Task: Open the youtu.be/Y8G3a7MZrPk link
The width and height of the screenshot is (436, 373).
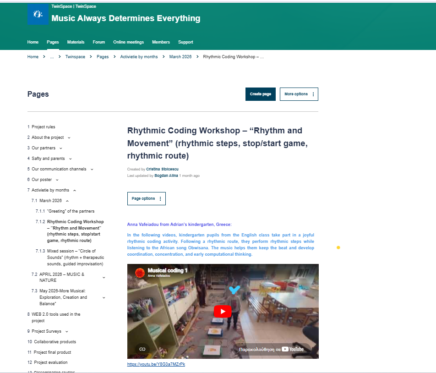Action: coord(156,364)
